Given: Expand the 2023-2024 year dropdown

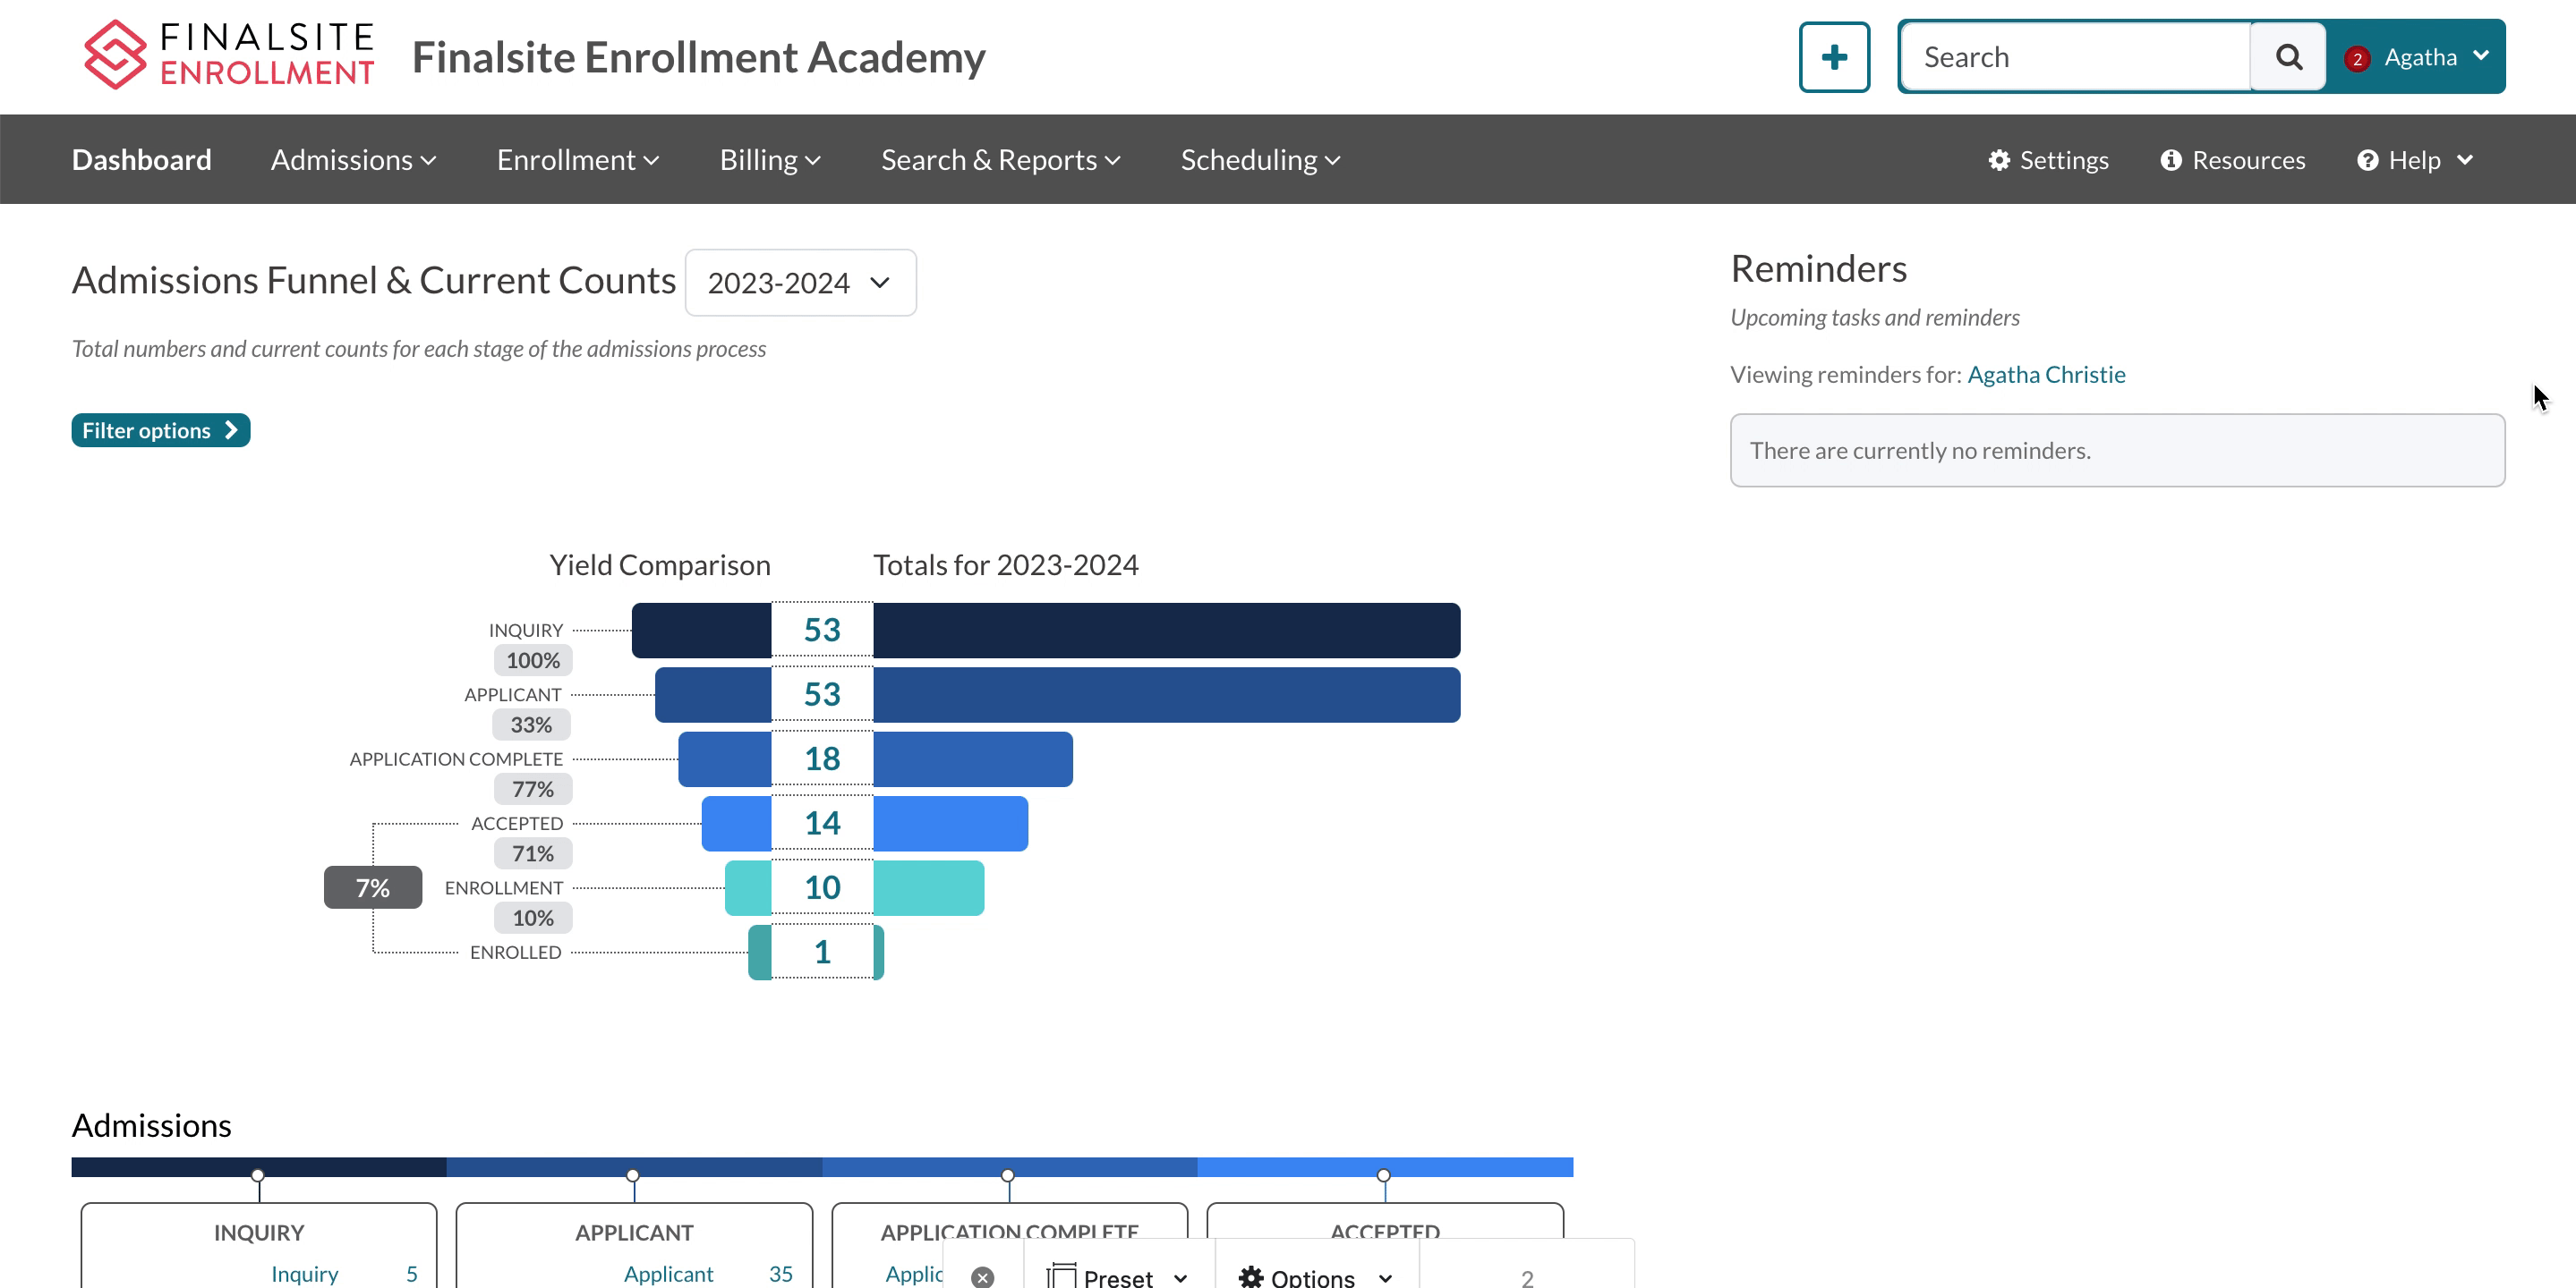Looking at the screenshot, I should pyautogui.click(x=799, y=283).
